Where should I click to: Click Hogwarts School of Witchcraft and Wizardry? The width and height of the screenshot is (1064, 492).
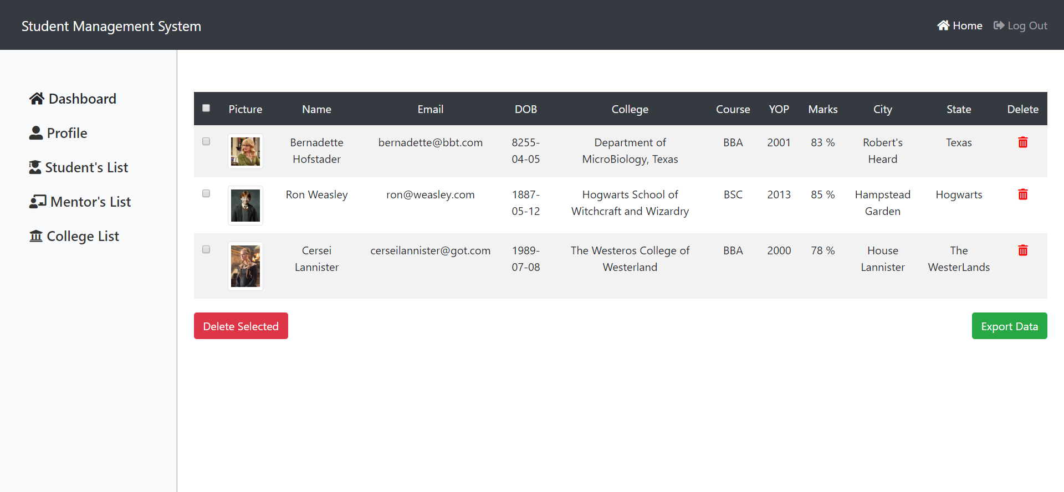pyautogui.click(x=630, y=203)
